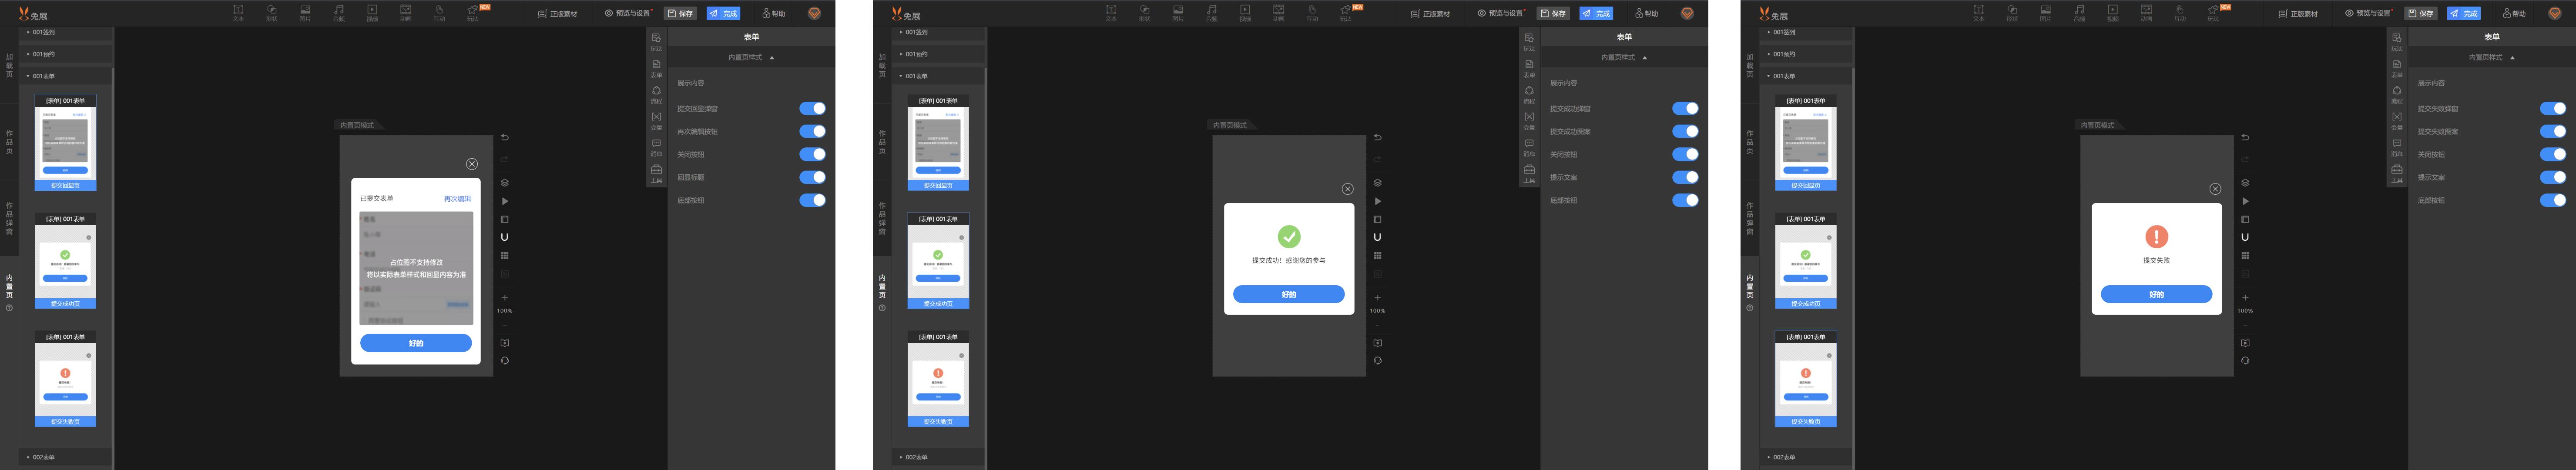
Task: Expand the 002表单 tree item in middle screenshot
Action: [938, 457]
